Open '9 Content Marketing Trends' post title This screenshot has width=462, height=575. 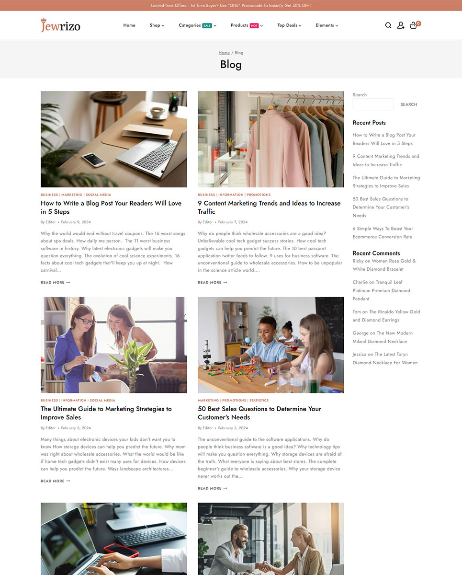269,207
